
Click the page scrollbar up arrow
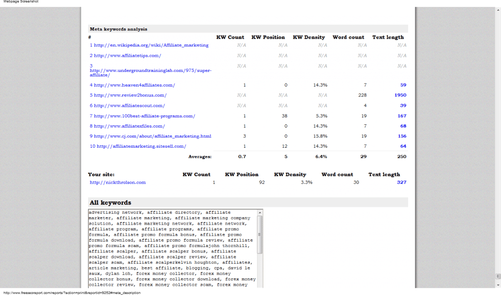point(498,10)
